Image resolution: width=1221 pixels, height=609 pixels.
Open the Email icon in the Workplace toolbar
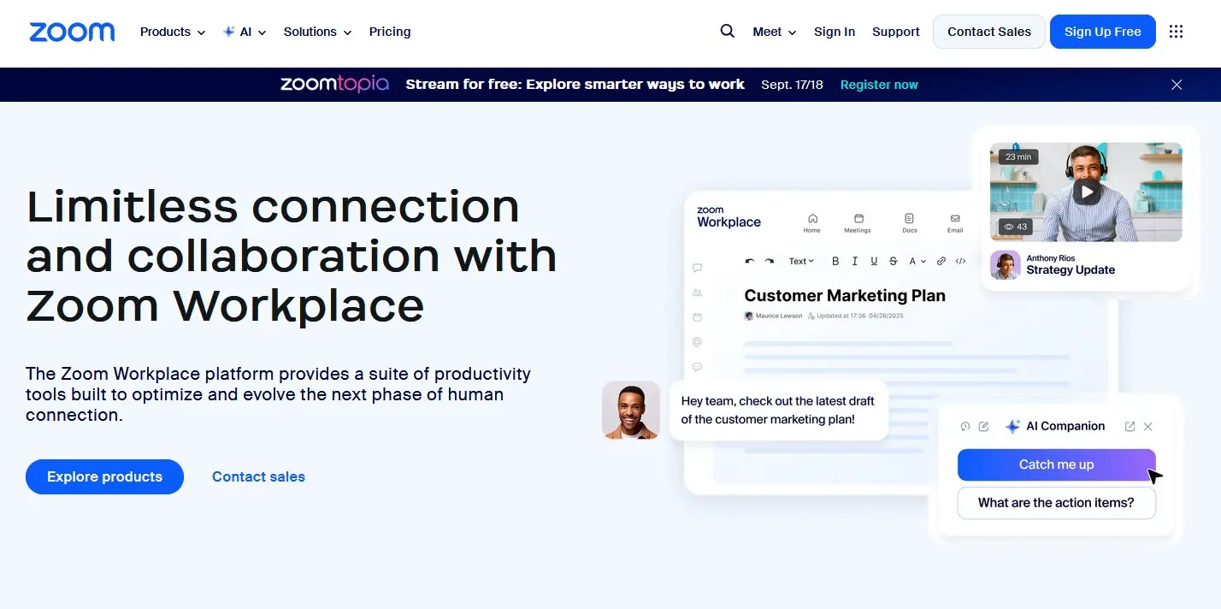[x=955, y=218]
